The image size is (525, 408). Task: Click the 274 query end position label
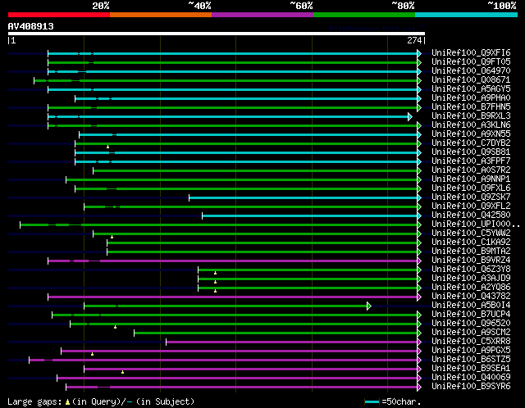pyautogui.click(x=414, y=40)
